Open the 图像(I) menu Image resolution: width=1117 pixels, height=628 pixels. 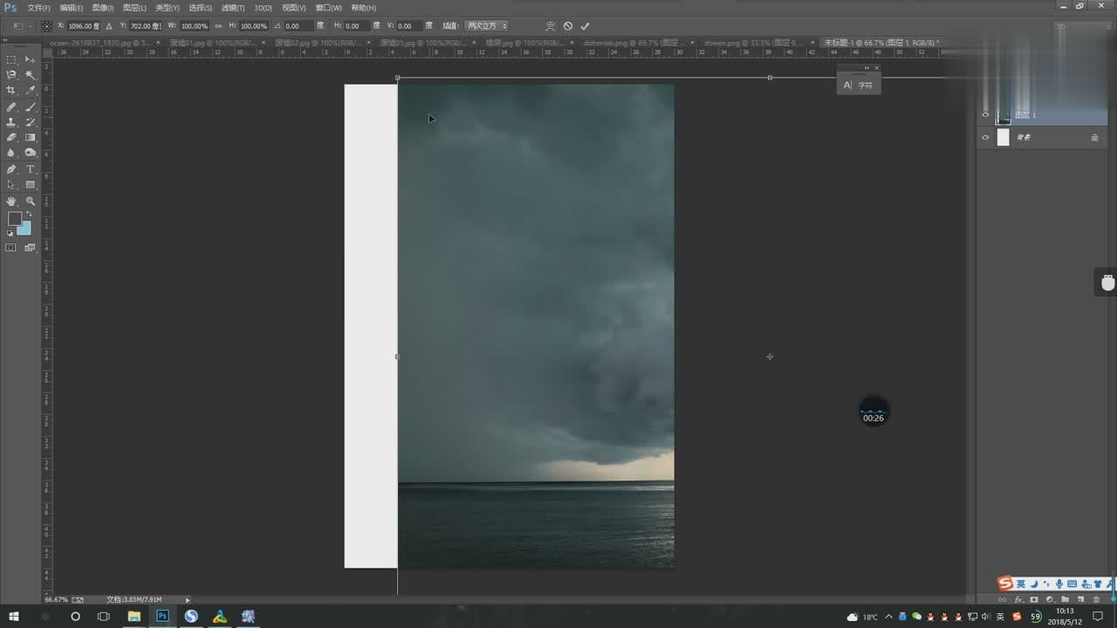[103, 8]
